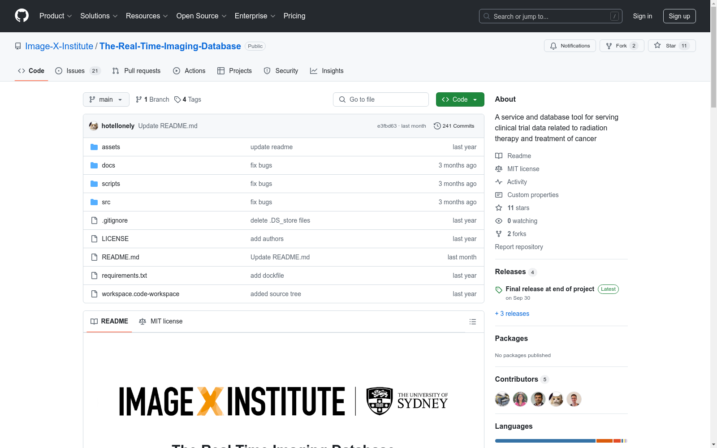Click the Sign in link
The image size is (717, 448).
642,16
